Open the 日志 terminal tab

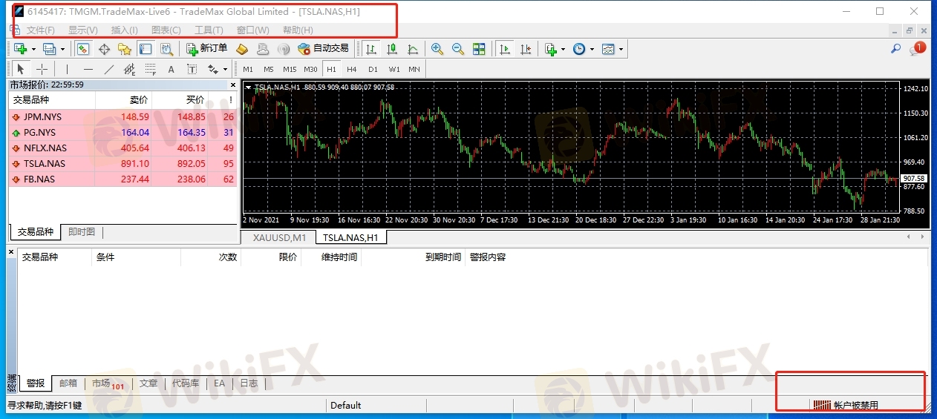[249, 383]
